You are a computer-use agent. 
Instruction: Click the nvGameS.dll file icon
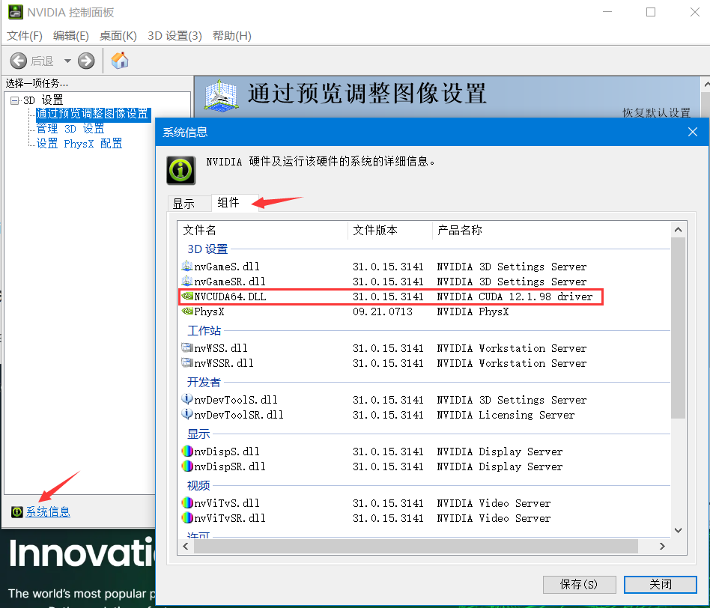point(187,267)
